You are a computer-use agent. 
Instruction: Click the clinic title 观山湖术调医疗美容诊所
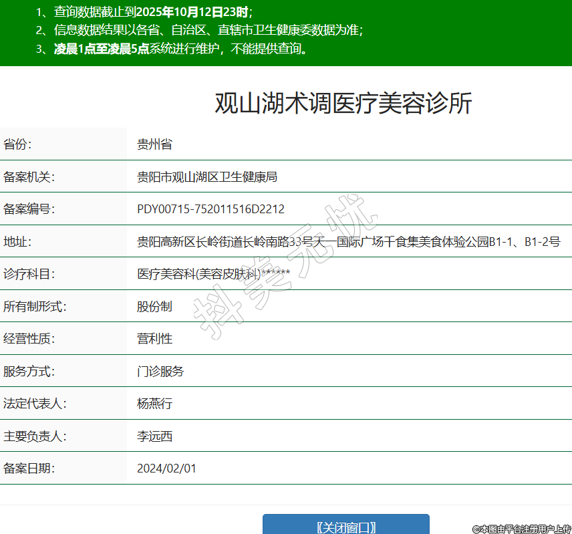[343, 104]
